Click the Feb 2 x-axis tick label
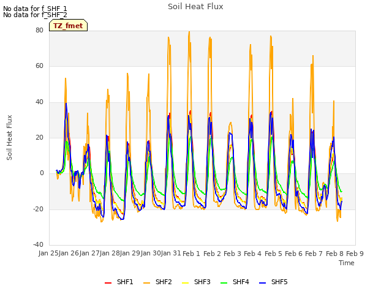392x294 pixels. (212, 254)
